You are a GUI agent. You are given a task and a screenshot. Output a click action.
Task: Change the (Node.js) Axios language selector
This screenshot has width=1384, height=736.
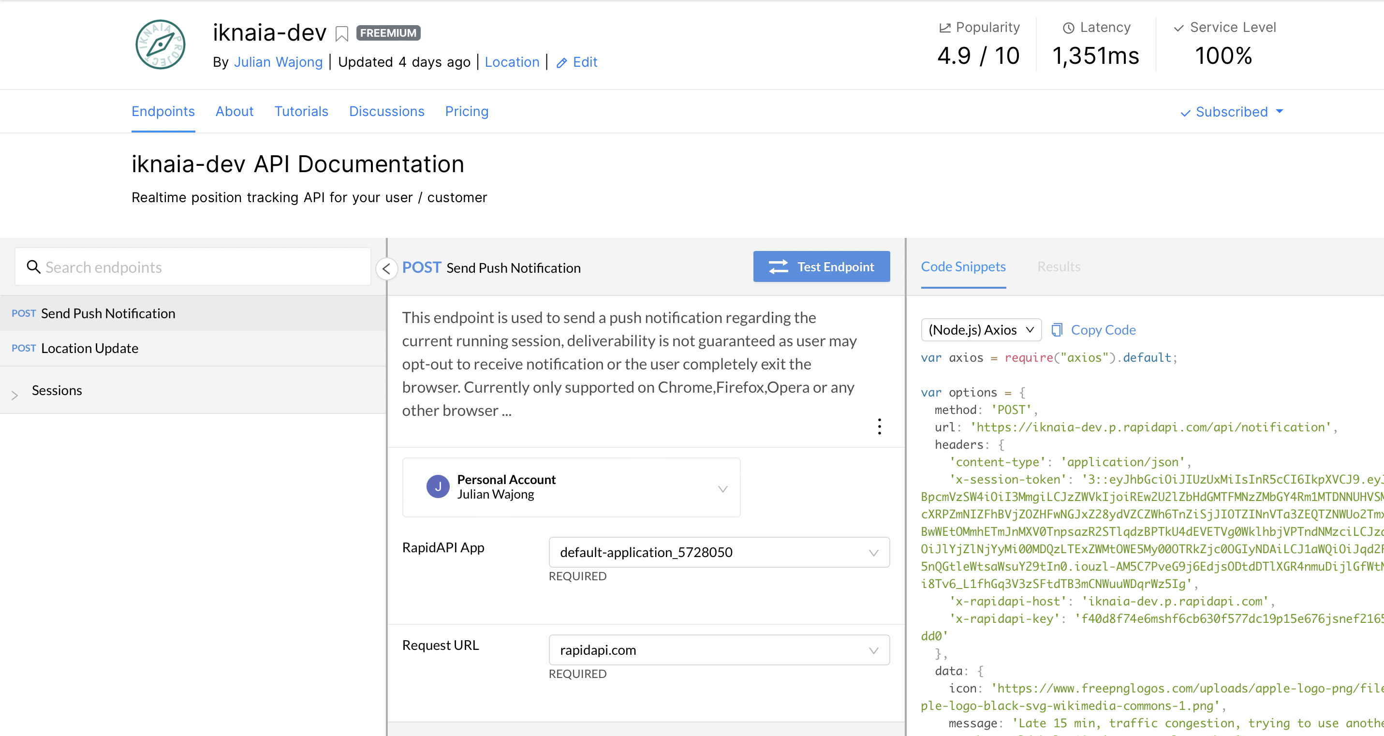click(981, 330)
